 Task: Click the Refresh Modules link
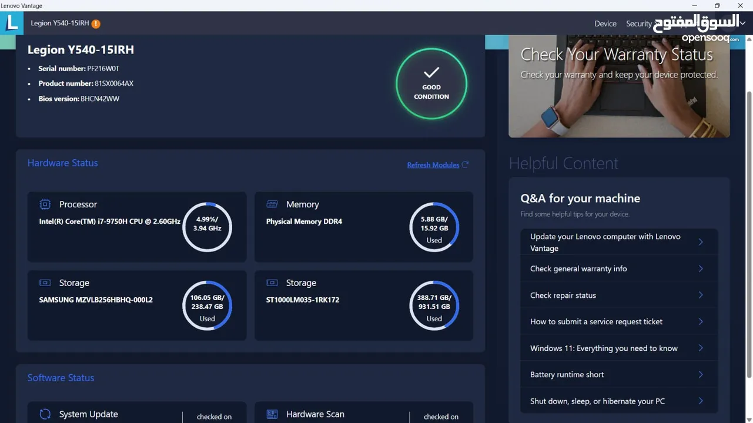tap(433, 165)
